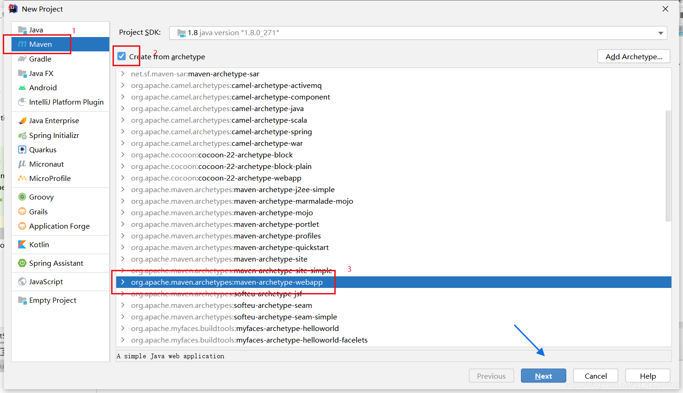Select Groovy project type label
The width and height of the screenshot is (683, 393).
(42, 197)
